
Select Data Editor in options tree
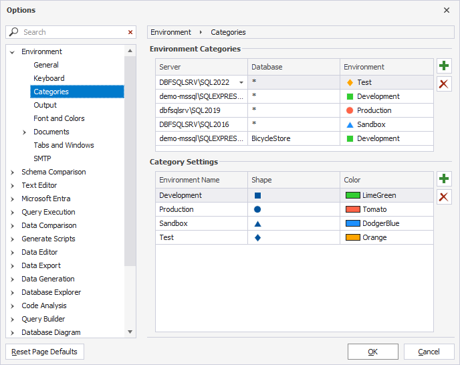pyautogui.click(x=39, y=252)
